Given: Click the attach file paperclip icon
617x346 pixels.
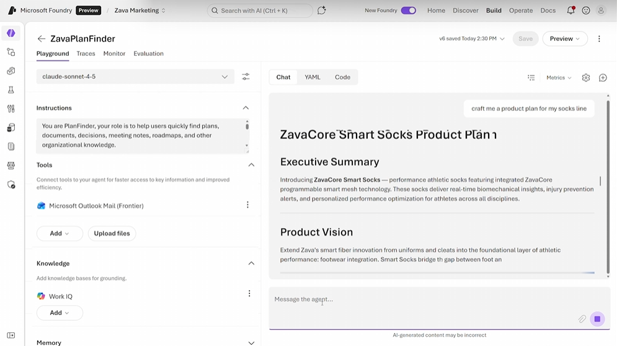Looking at the screenshot, I should [x=582, y=319].
